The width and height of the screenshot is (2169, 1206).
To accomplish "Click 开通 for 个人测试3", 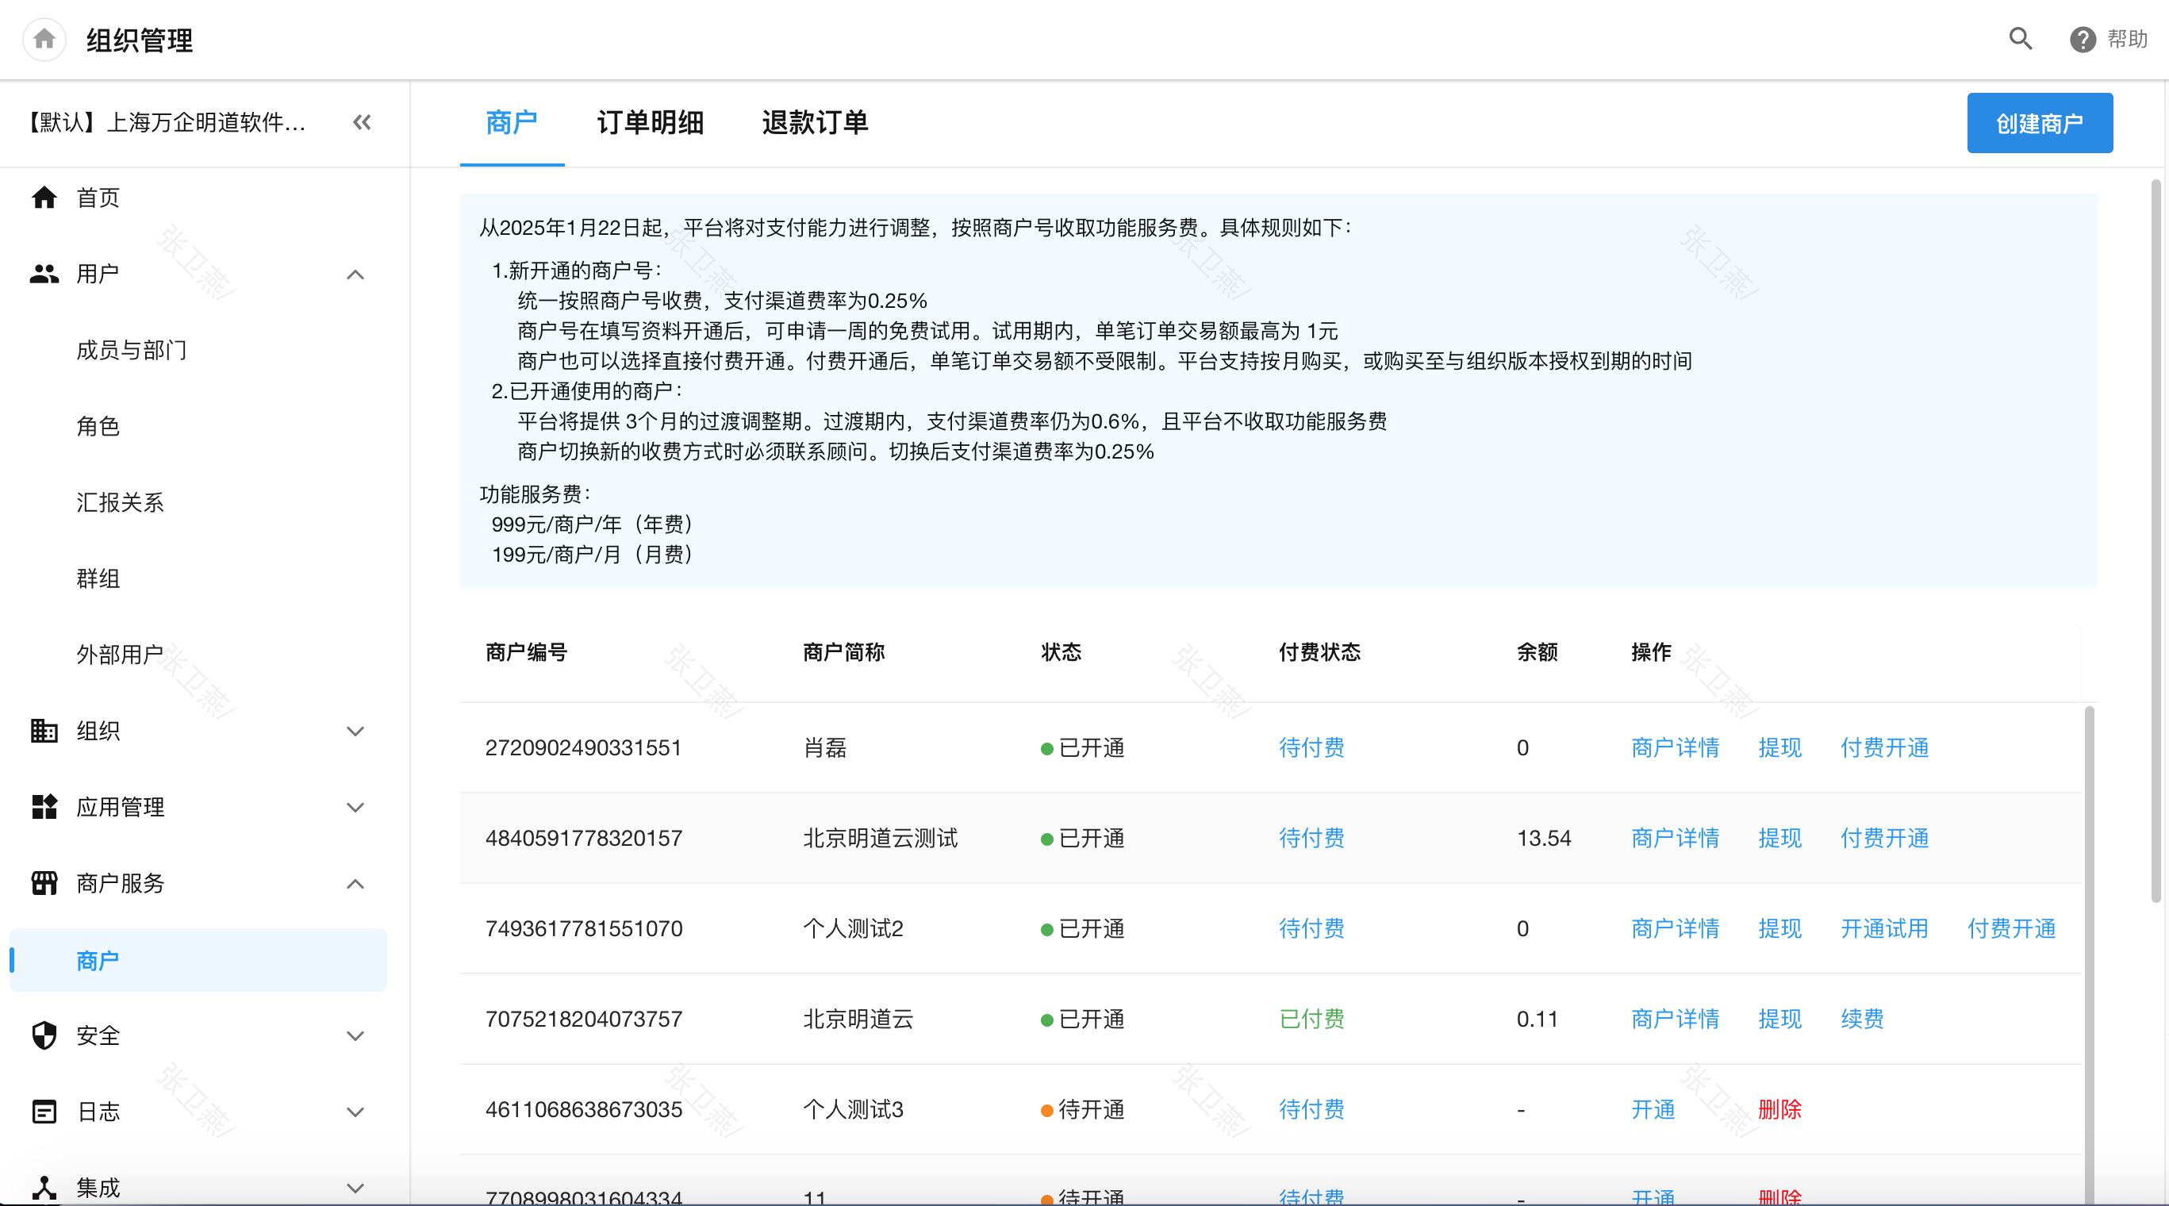I will [x=1653, y=1109].
